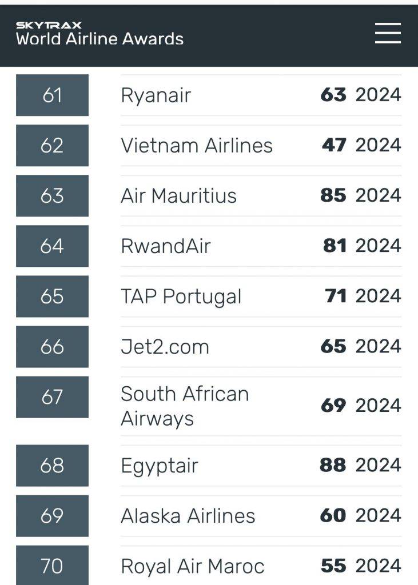418x585 pixels.
Task: Click the rank 67 badge
Action: coord(52,397)
